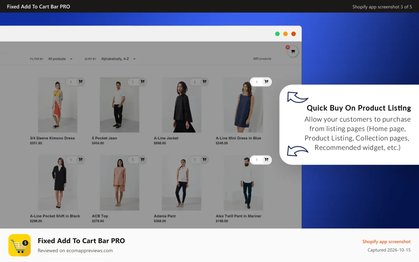
Task: Click Alex Twill Pant in Mariner title
Action: tap(238, 216)
